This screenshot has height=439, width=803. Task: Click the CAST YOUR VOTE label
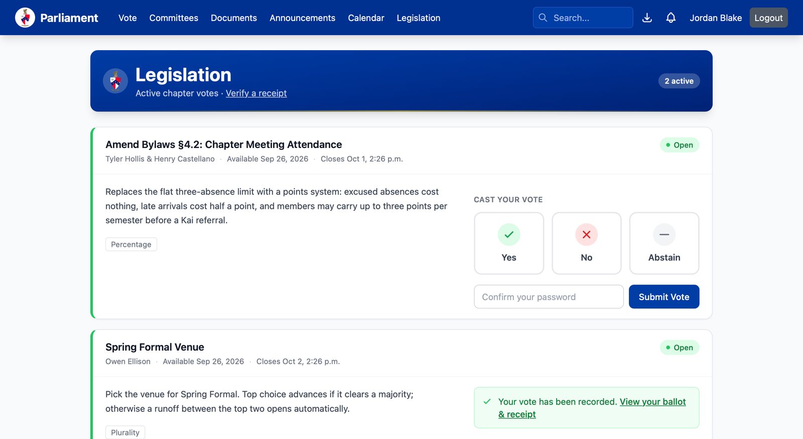(x=508, y=200)
